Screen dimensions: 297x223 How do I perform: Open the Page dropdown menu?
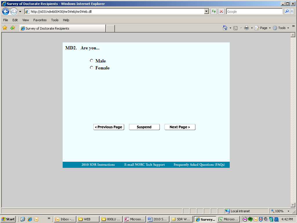point(262,28)
